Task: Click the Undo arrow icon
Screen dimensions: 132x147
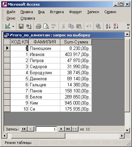Action: coord(89,26)
